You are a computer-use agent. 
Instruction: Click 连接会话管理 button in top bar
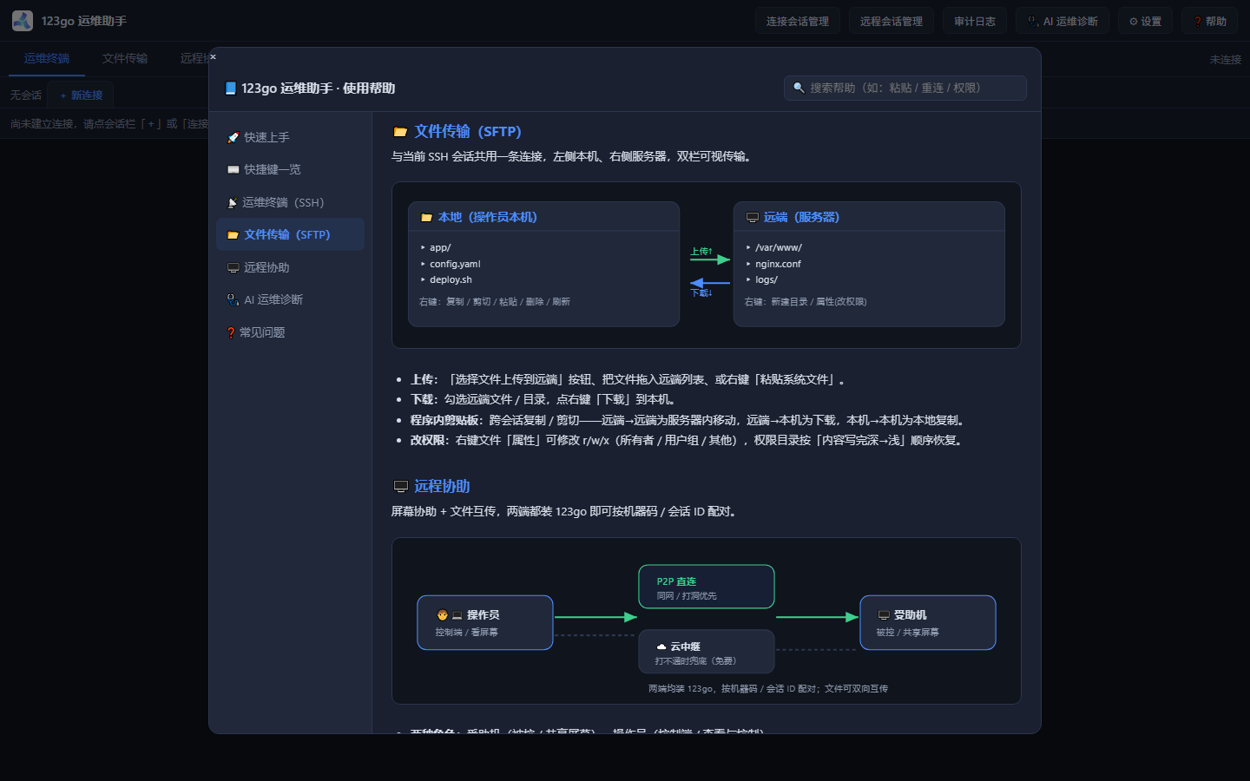tap(797, 21)
